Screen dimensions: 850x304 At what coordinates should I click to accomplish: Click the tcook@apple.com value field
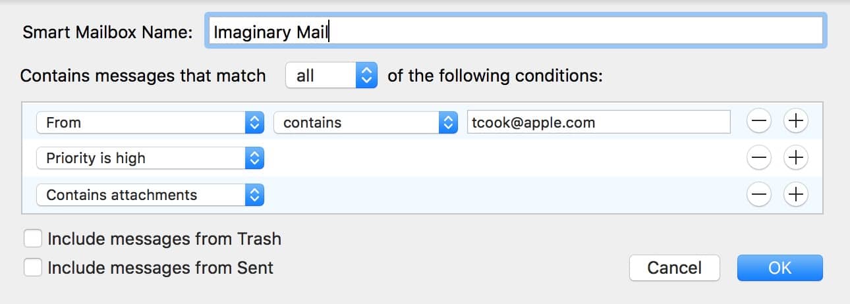[x=598, y=122]
